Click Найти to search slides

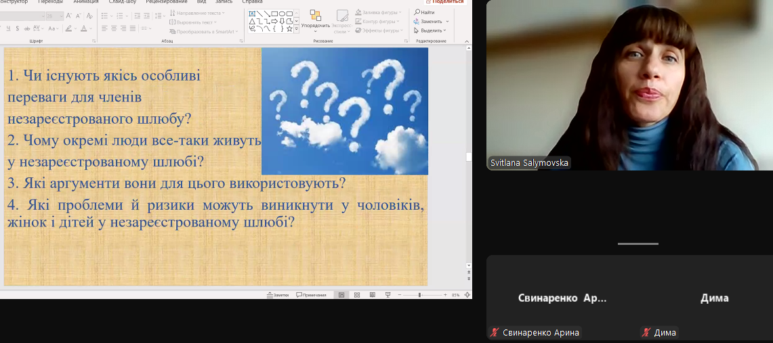(x=425, y=12)
